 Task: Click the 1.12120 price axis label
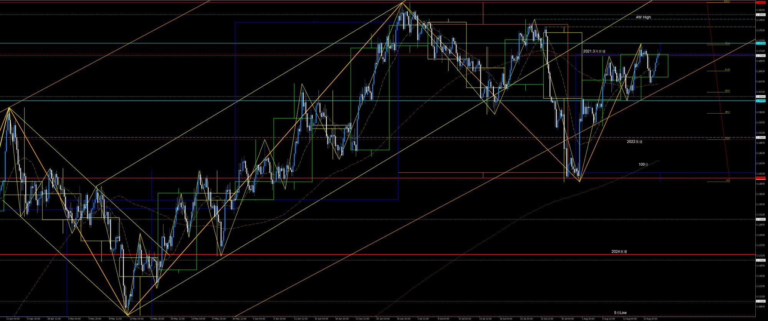pyautogui.click(x=760, y=256)
